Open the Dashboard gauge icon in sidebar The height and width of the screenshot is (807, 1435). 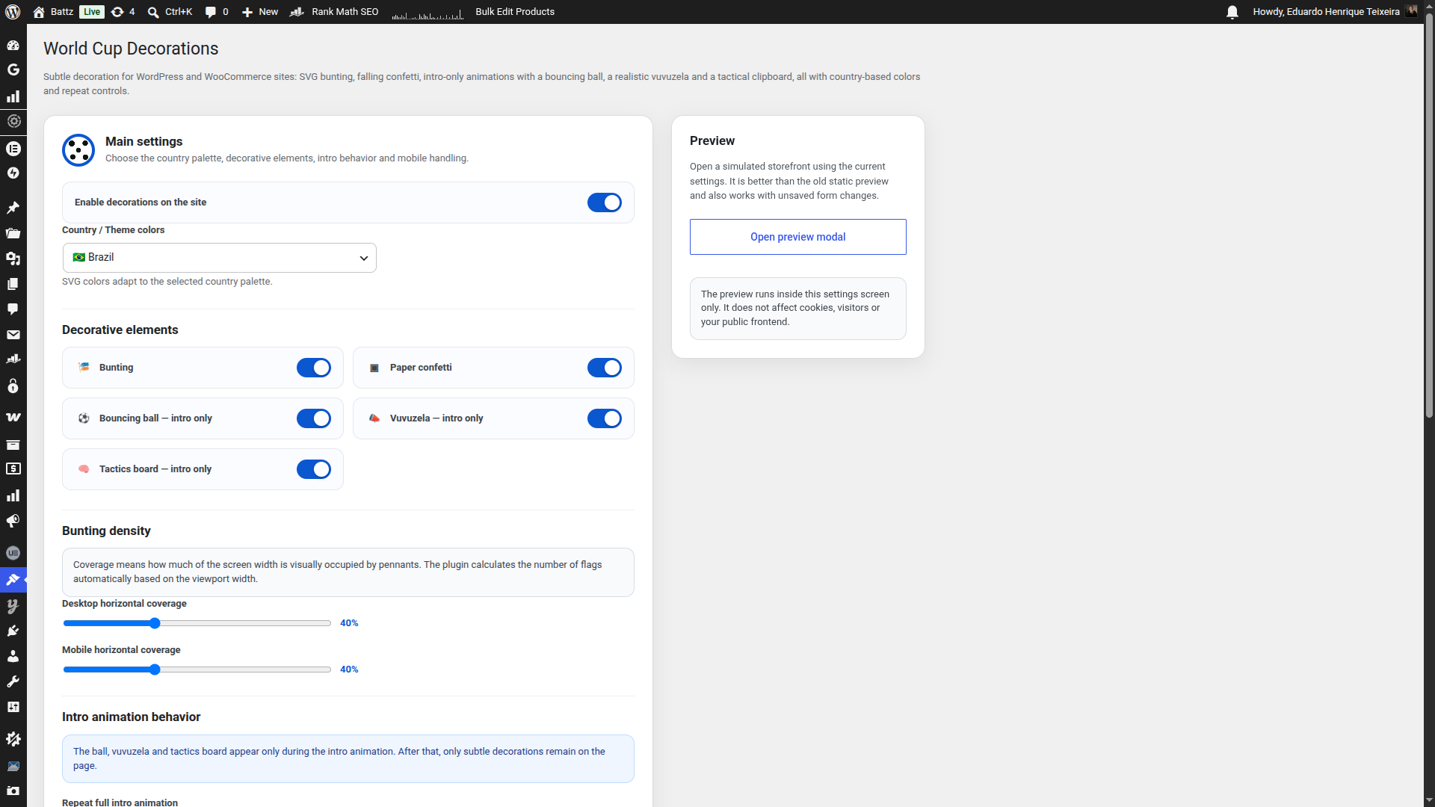pos(13,45)
